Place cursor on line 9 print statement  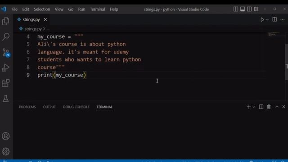tap(62, 75)
